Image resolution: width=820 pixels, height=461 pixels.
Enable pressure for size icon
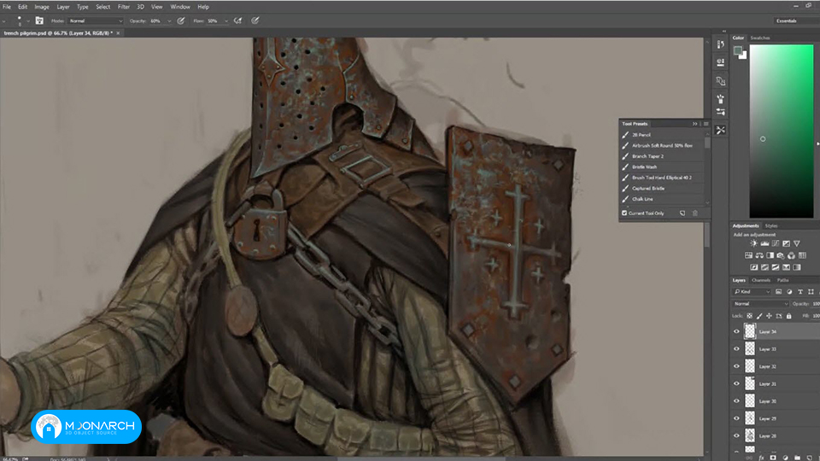255,20
